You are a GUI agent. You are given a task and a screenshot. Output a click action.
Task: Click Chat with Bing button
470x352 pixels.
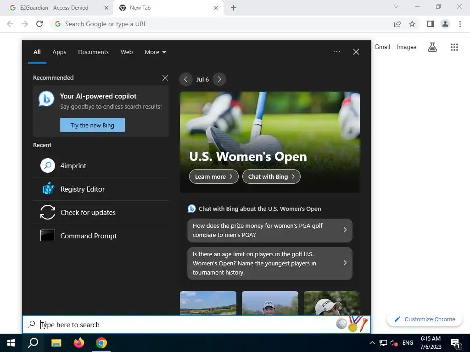(x=271, y=176)
